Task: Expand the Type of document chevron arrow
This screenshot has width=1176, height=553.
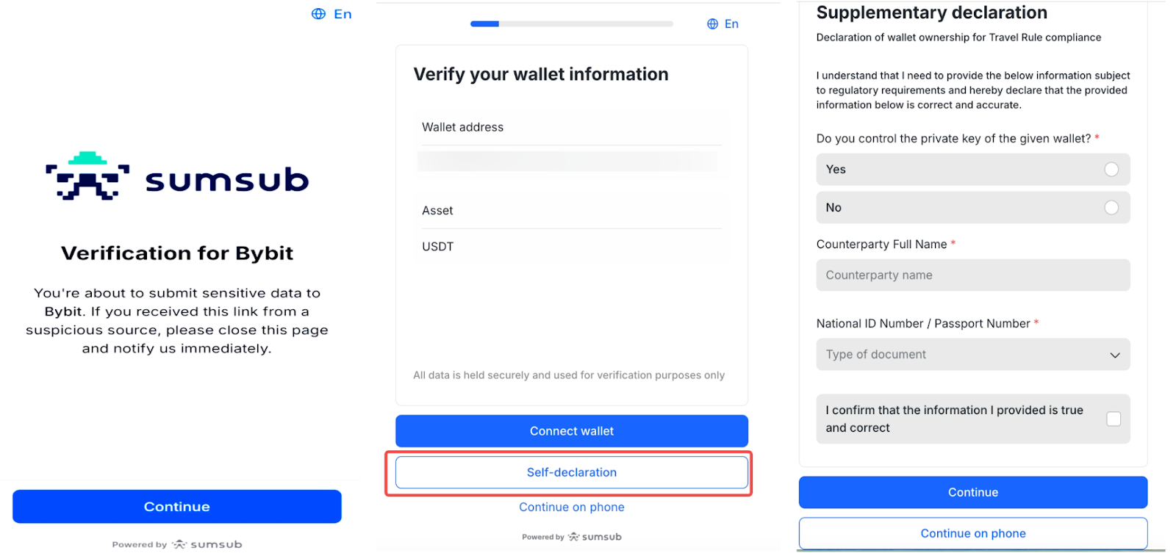Action: (1114, 355)
